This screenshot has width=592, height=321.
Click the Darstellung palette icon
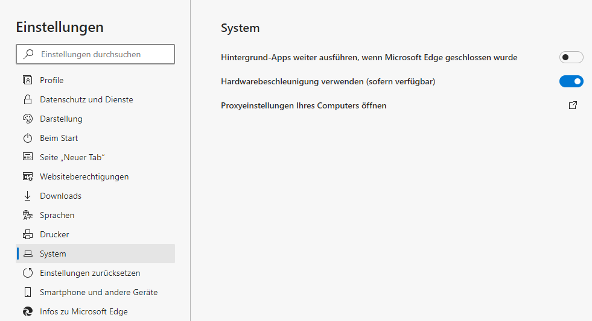27,119
